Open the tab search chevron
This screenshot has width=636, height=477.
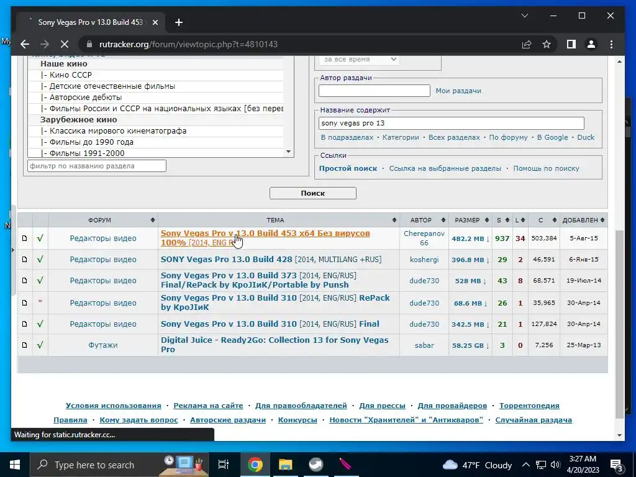(524, 16)
